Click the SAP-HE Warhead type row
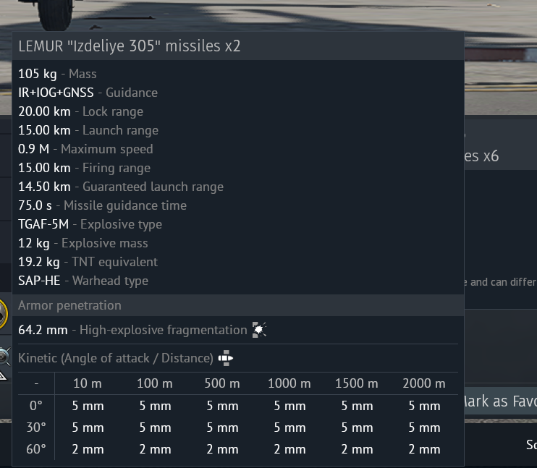 coord(83,281)
